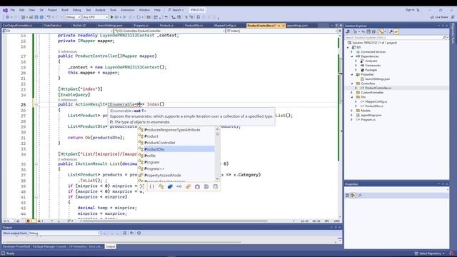
Task: Open the Debug configuration dropdown
Action: [x=73, y=17]
